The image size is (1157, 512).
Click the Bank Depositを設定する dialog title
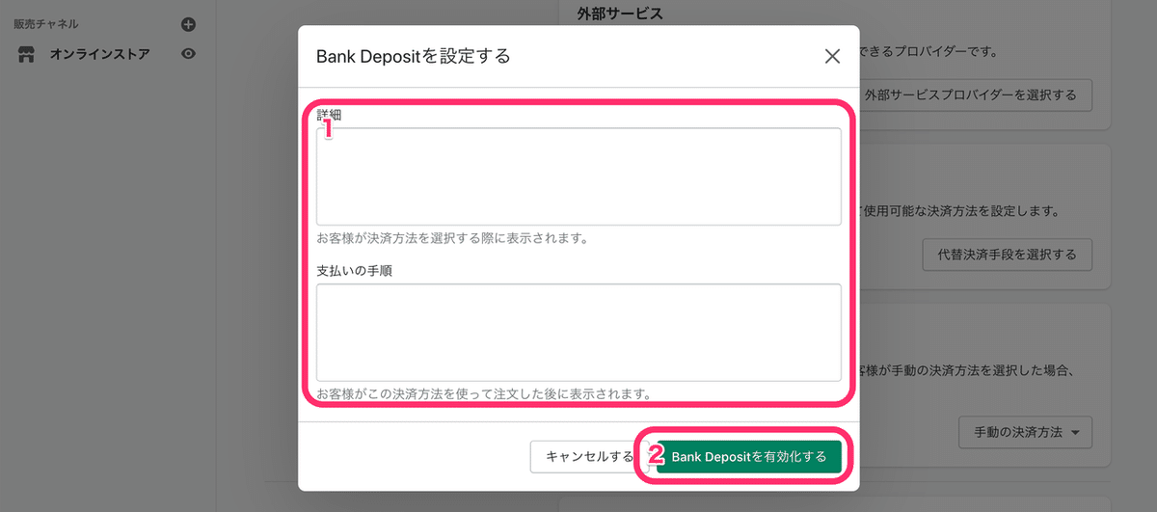pyautogui.click(x=413, y=56)
